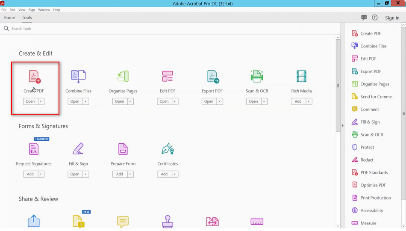Click the Fill & Sign pen icon in the main panel
406x231 pixels.
tap(78, 148)
